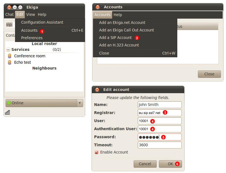Click the signal bars status icon
226x173 pixels.
pyautogui.click(x=7, y=112)
